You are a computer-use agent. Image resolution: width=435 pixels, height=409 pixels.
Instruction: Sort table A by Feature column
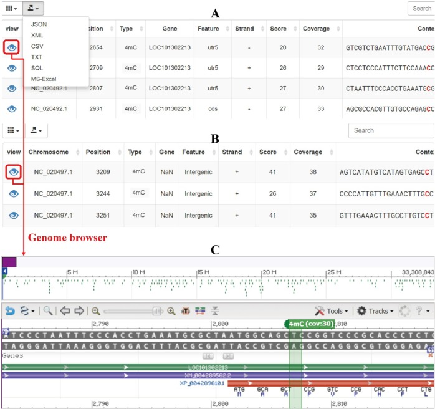click(213, 29)
